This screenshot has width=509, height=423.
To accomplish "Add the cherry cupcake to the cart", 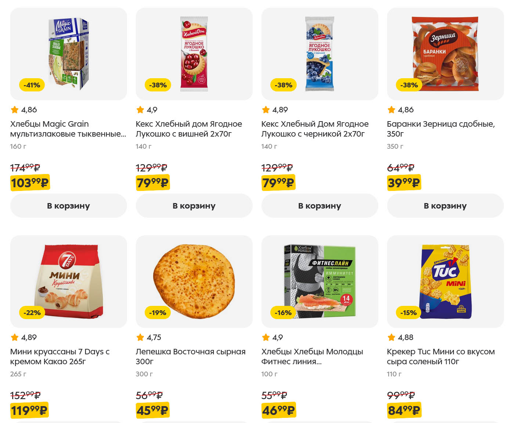I will (194, 206).
